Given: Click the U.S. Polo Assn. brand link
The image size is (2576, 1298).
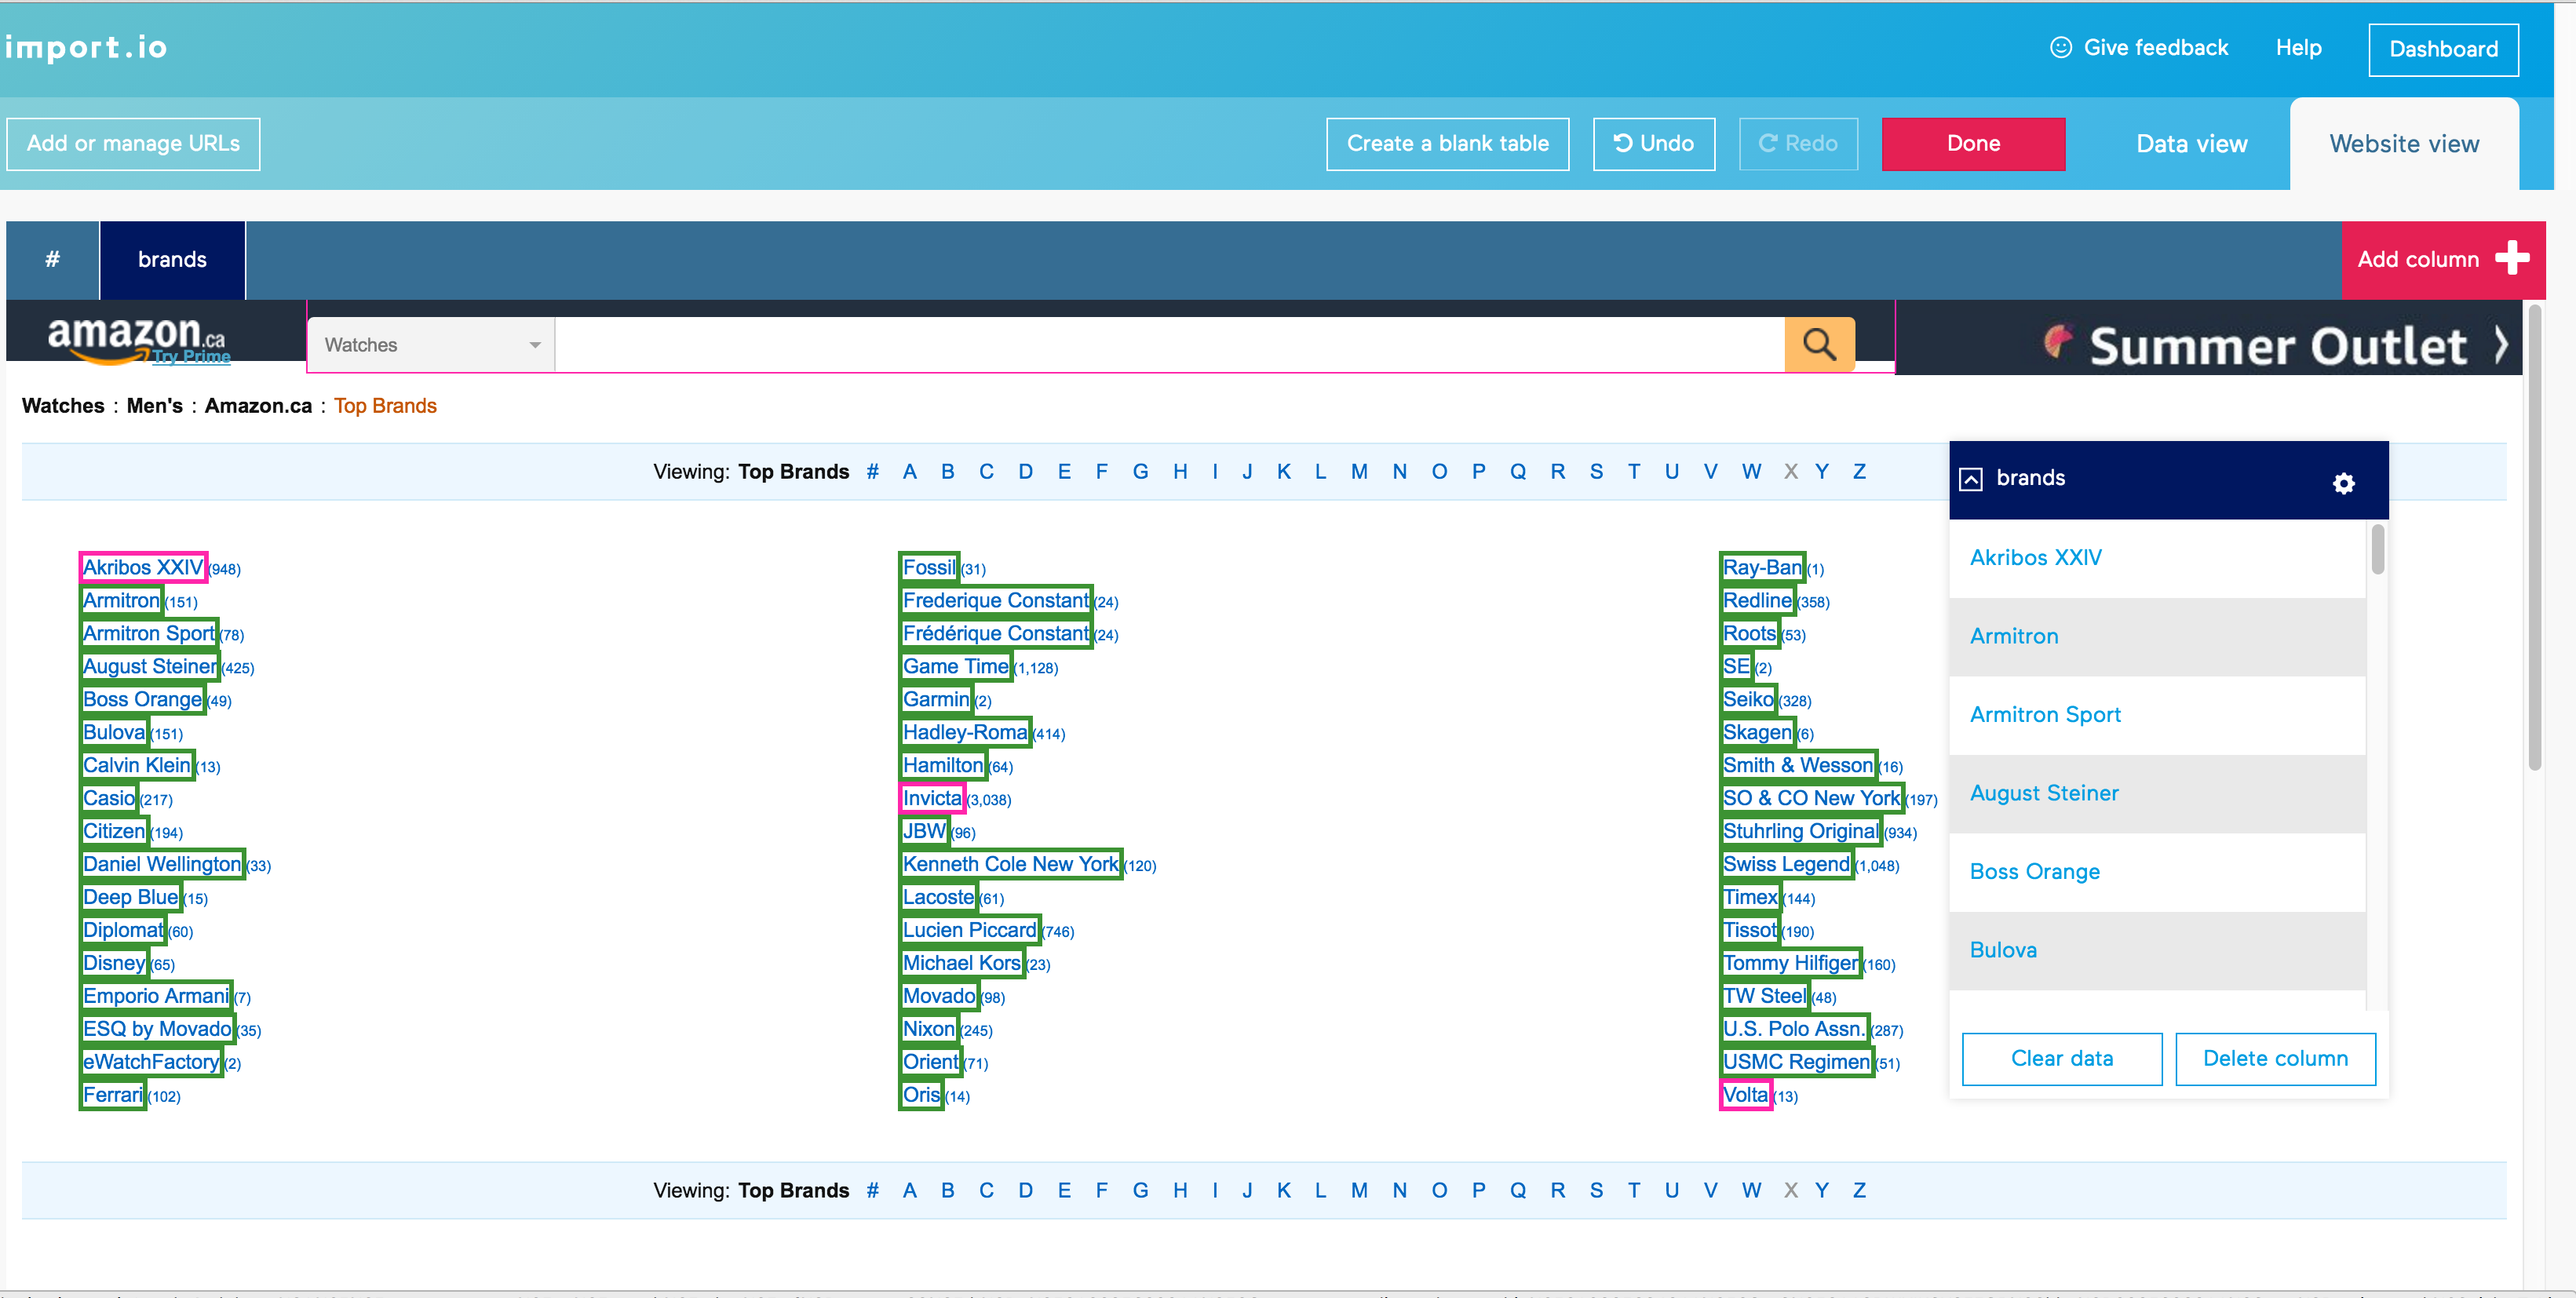Looking at the screenshot, I should click(1794, 1029).
